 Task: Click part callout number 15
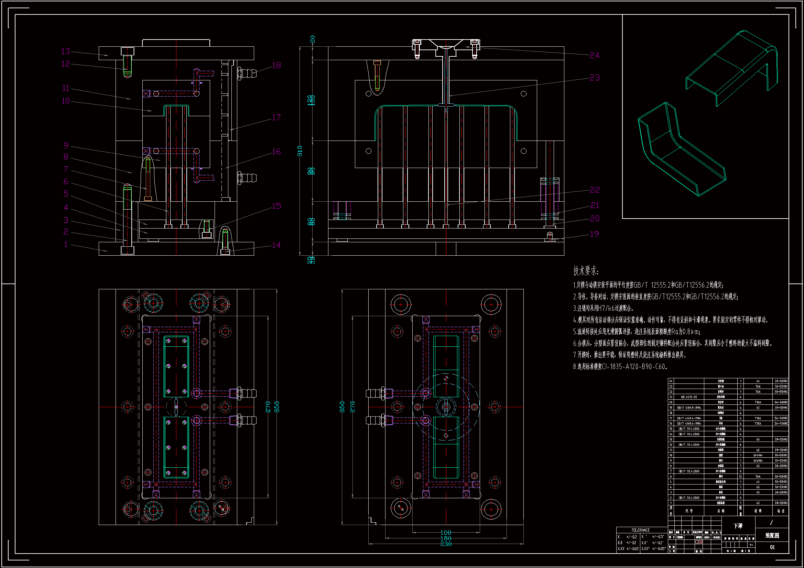point(276,206)
